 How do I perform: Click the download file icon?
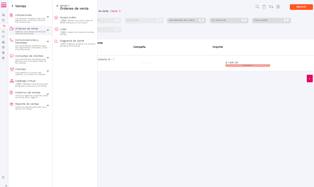(x=278, y=7)
